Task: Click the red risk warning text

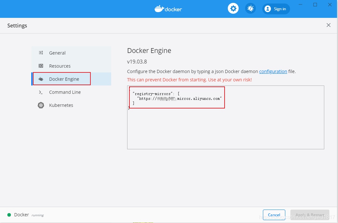Action: click(189, 80)
